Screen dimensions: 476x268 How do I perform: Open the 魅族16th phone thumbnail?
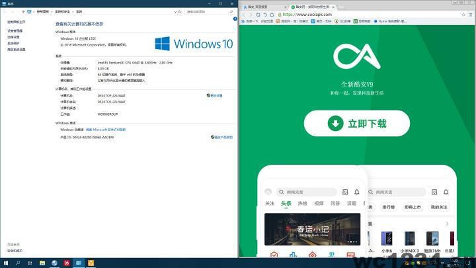(x=432, y=239)
